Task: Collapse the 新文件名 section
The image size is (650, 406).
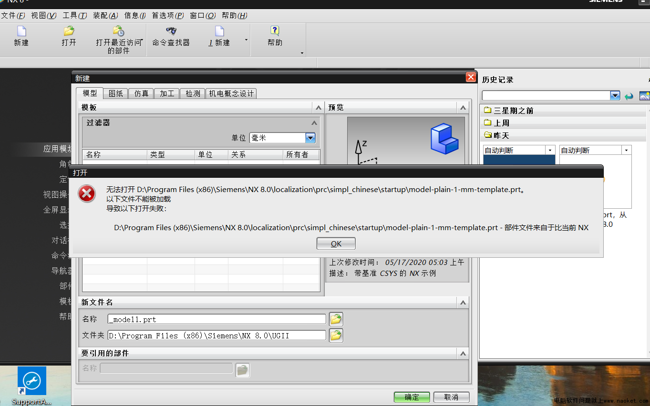Action: click(462, 303)
